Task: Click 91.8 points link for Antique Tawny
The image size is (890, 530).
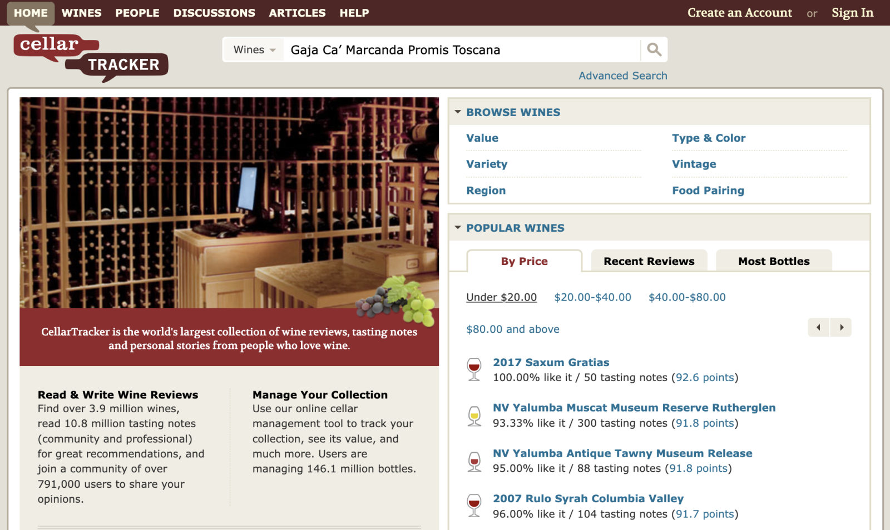Action: click(699, 468)
